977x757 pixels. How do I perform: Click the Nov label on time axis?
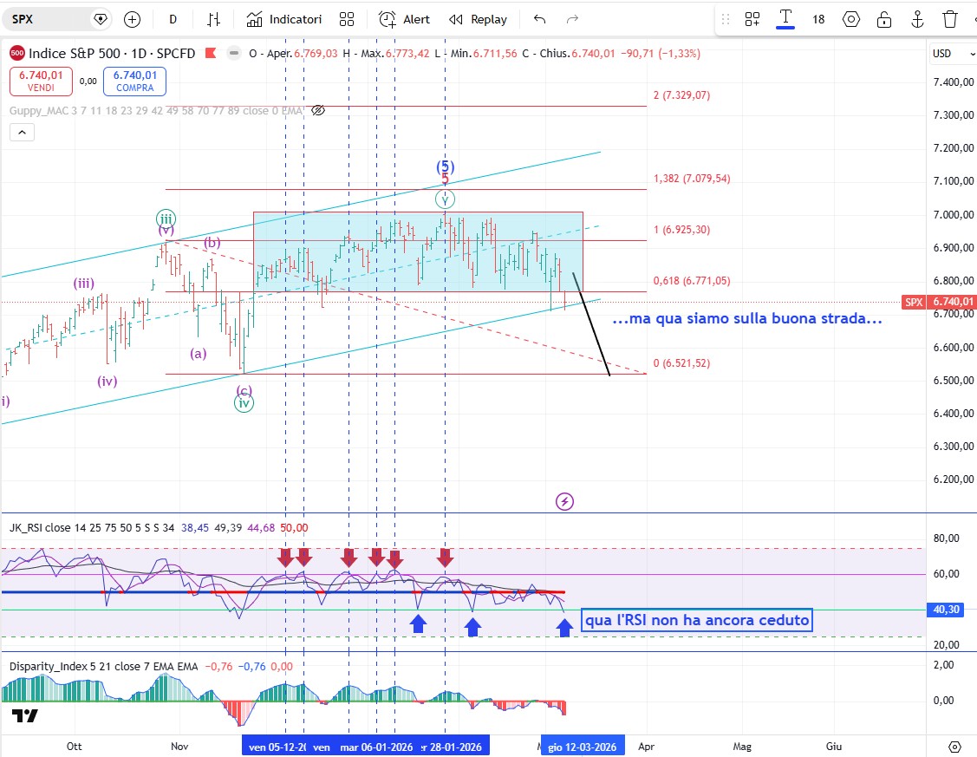(179, 747)
